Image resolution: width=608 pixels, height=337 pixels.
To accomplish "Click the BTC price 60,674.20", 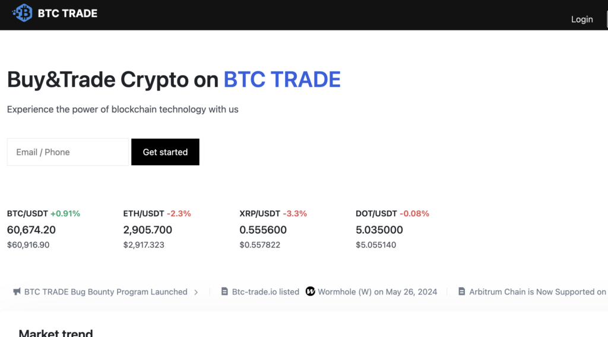I will pos(31,230).
